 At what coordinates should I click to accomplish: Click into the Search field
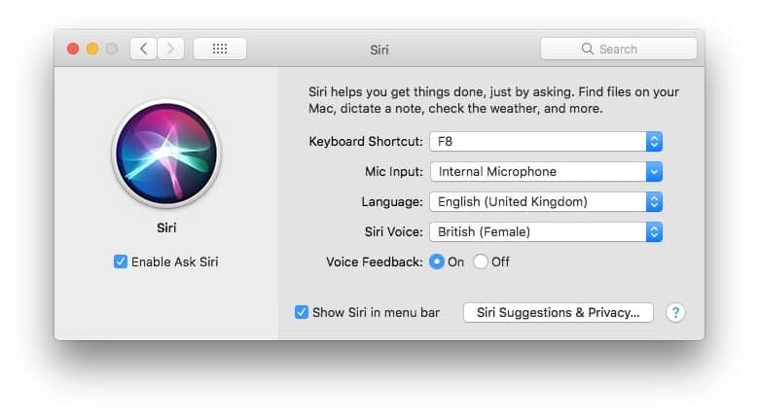point(619,49)
